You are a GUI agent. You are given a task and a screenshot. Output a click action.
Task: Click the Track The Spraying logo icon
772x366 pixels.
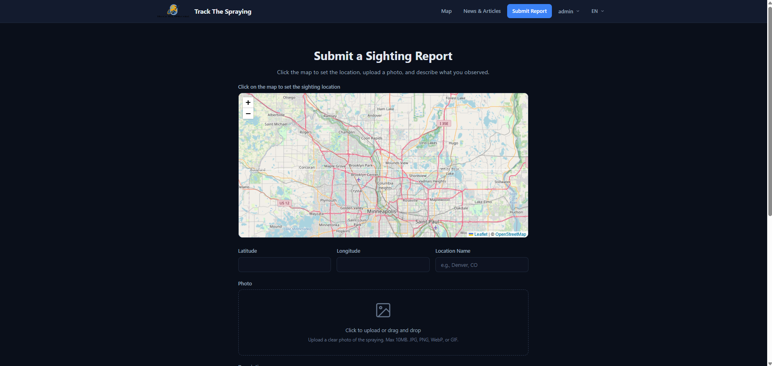173,11
